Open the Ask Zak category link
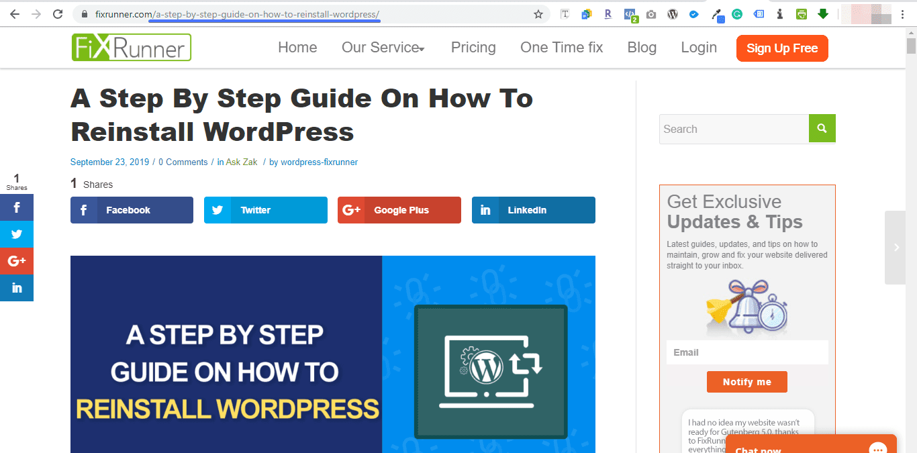The height and width of the screenshot is (453, 917). coord(242,162)
